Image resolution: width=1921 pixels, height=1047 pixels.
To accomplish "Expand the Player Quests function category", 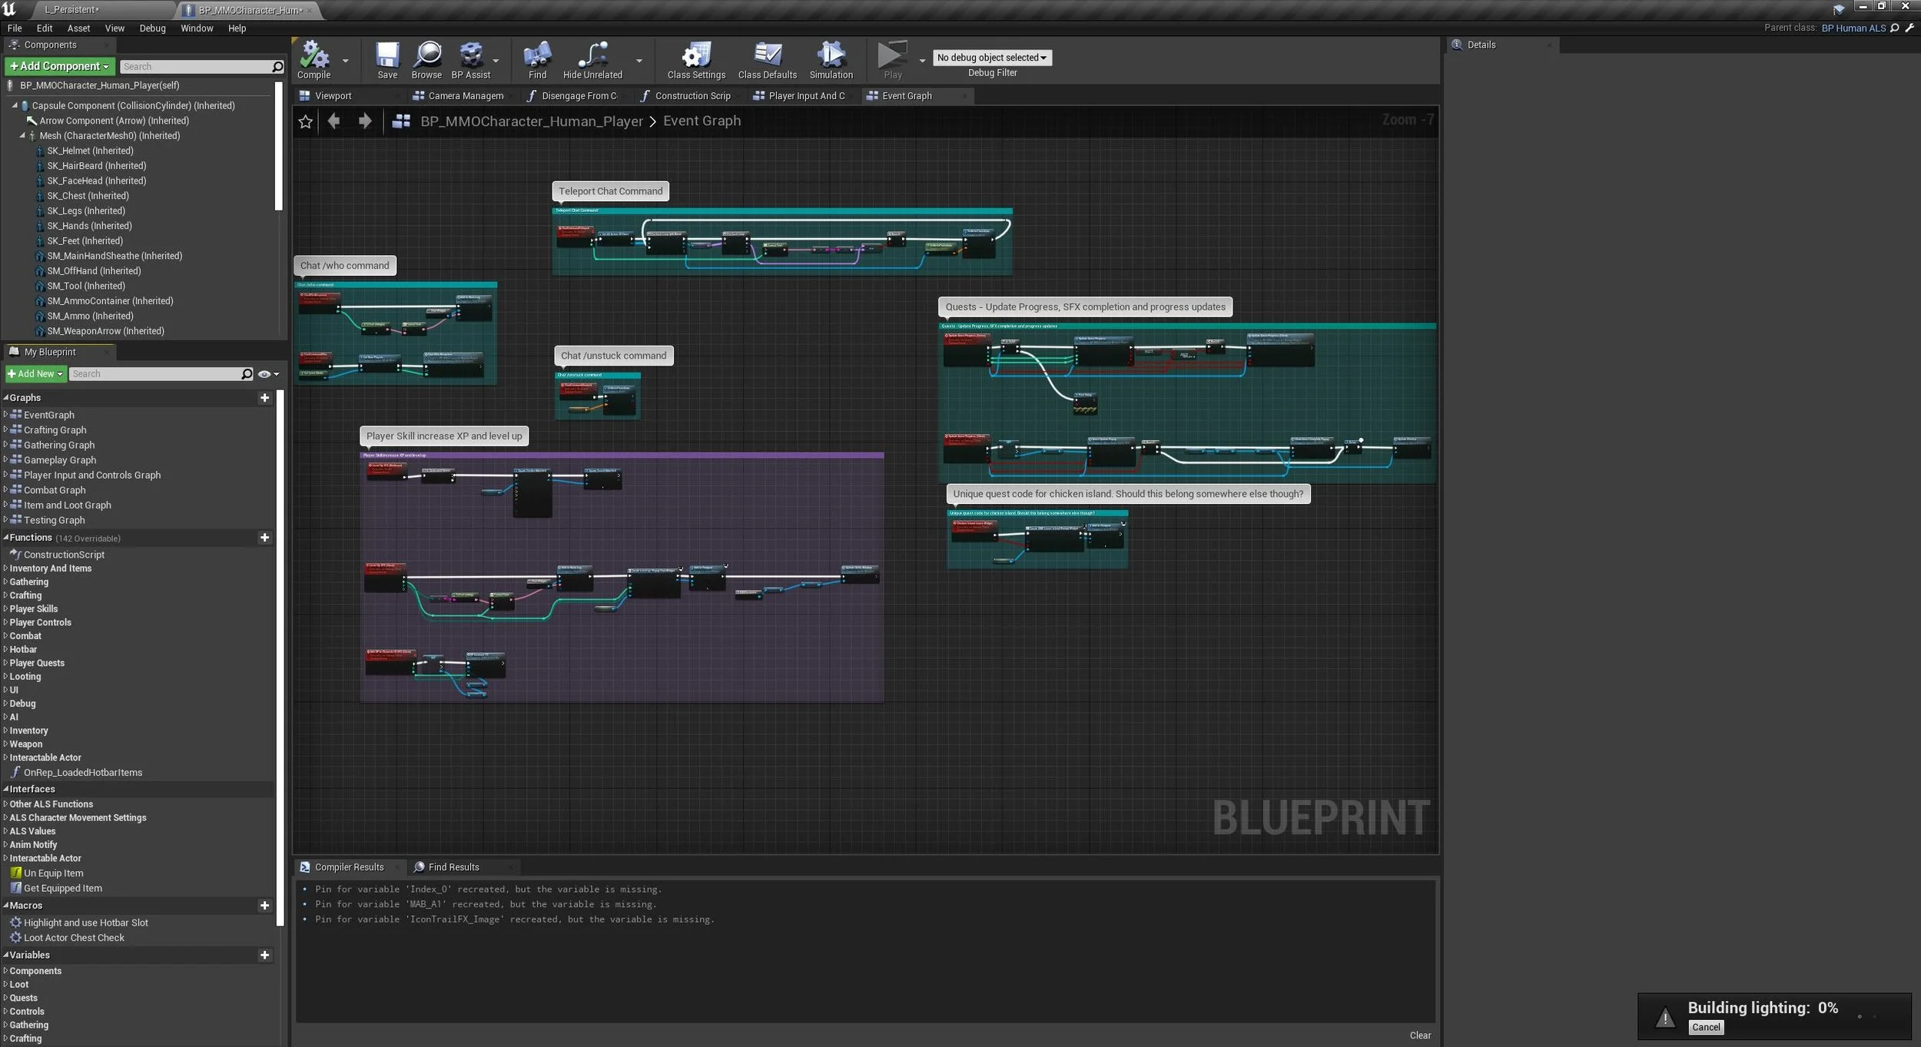I will [5, 663].
